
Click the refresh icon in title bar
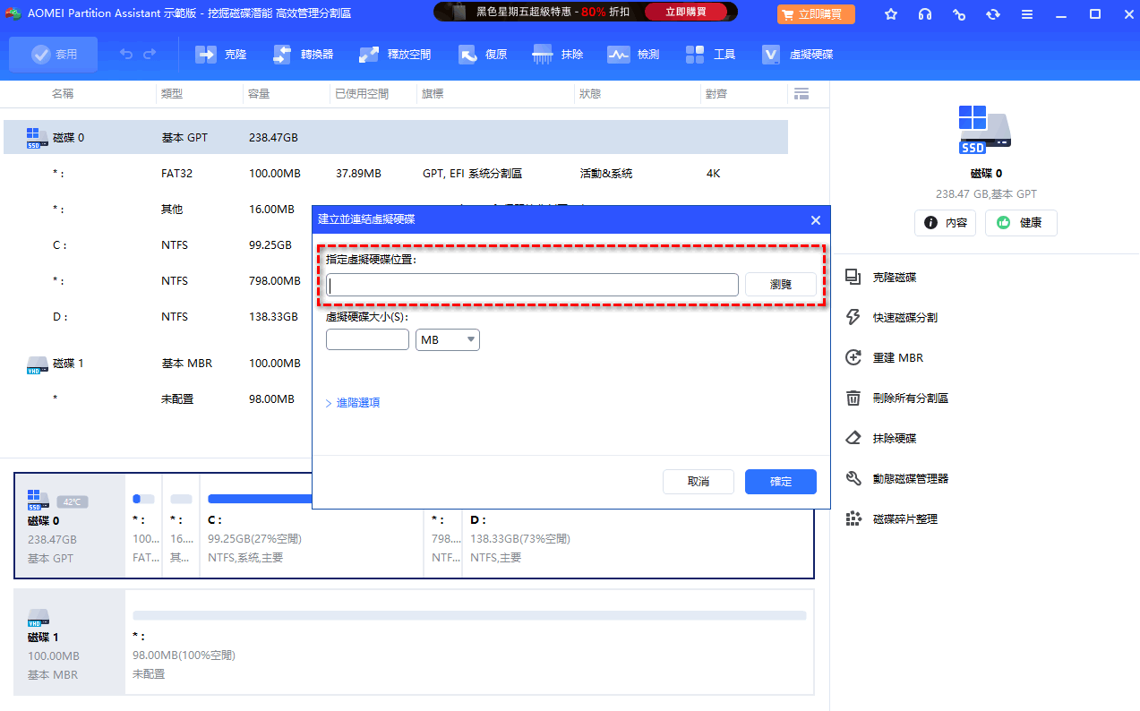click(x=993, y=14)
